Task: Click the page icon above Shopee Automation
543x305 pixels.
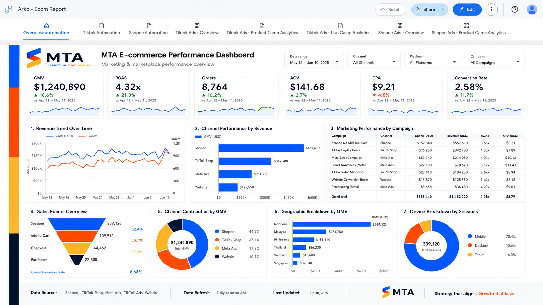Action: pyautogui.click(x=149, y=26)
